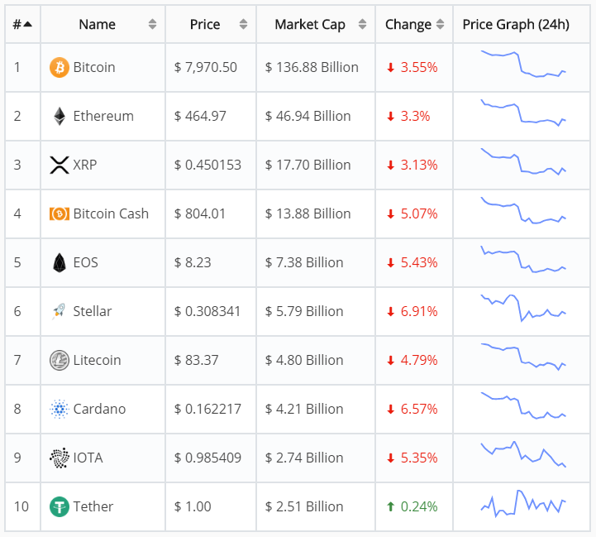Click the Price Graph (24h) header

(516, 24)
